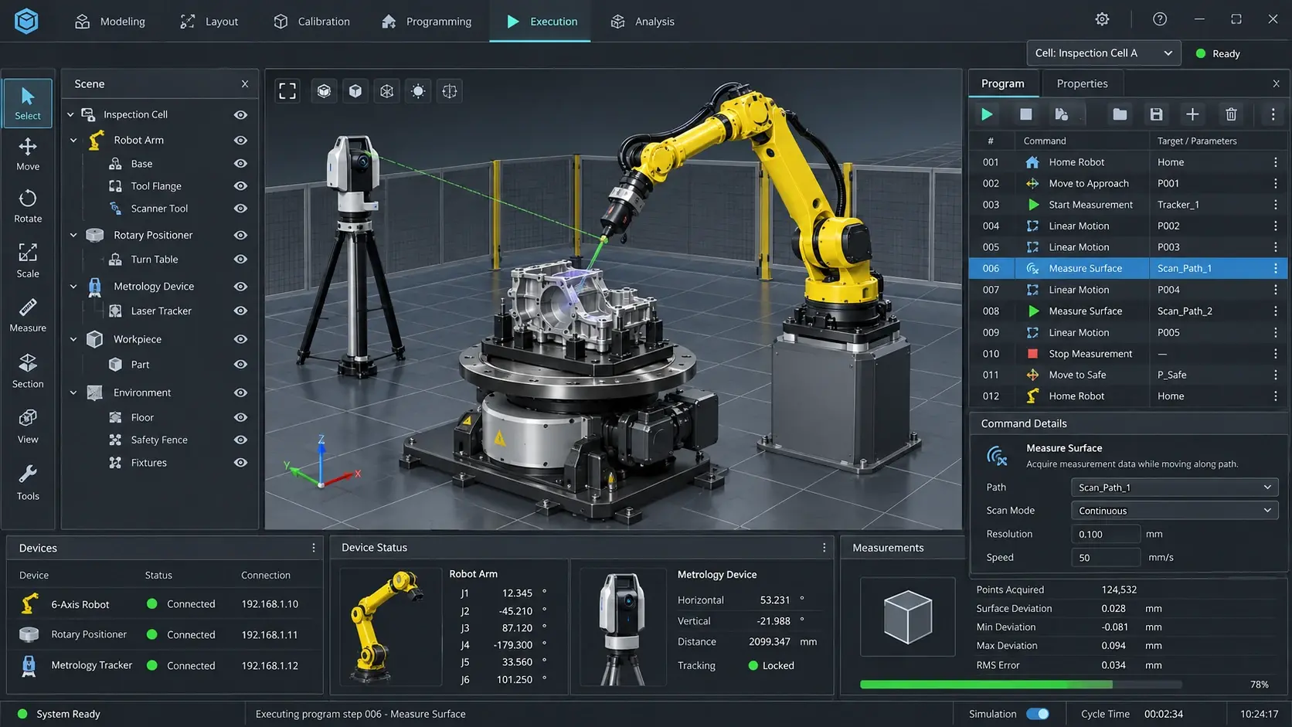Image resolution: width=1292 pixels, height=727 pixels.
Task: Select the 6-Axis Robot device row
Action: tap(165, 604)
